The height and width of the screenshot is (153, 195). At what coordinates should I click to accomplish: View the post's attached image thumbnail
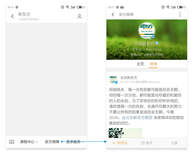coord(125,133)
